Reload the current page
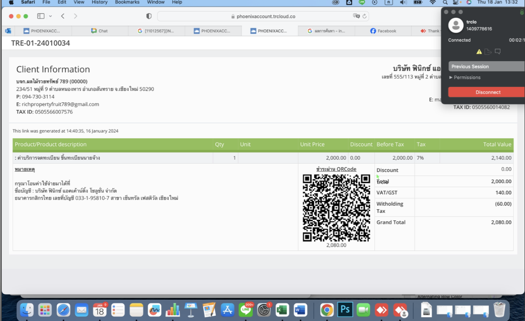Image resolution: width=525 pixels, height=321 pixels. pos(364,16)
